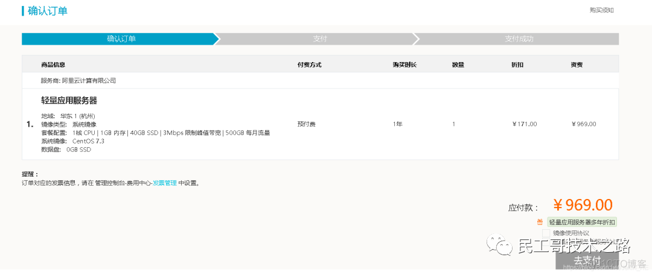Click the 轻量应用服务器 product name

click(69, 101)
